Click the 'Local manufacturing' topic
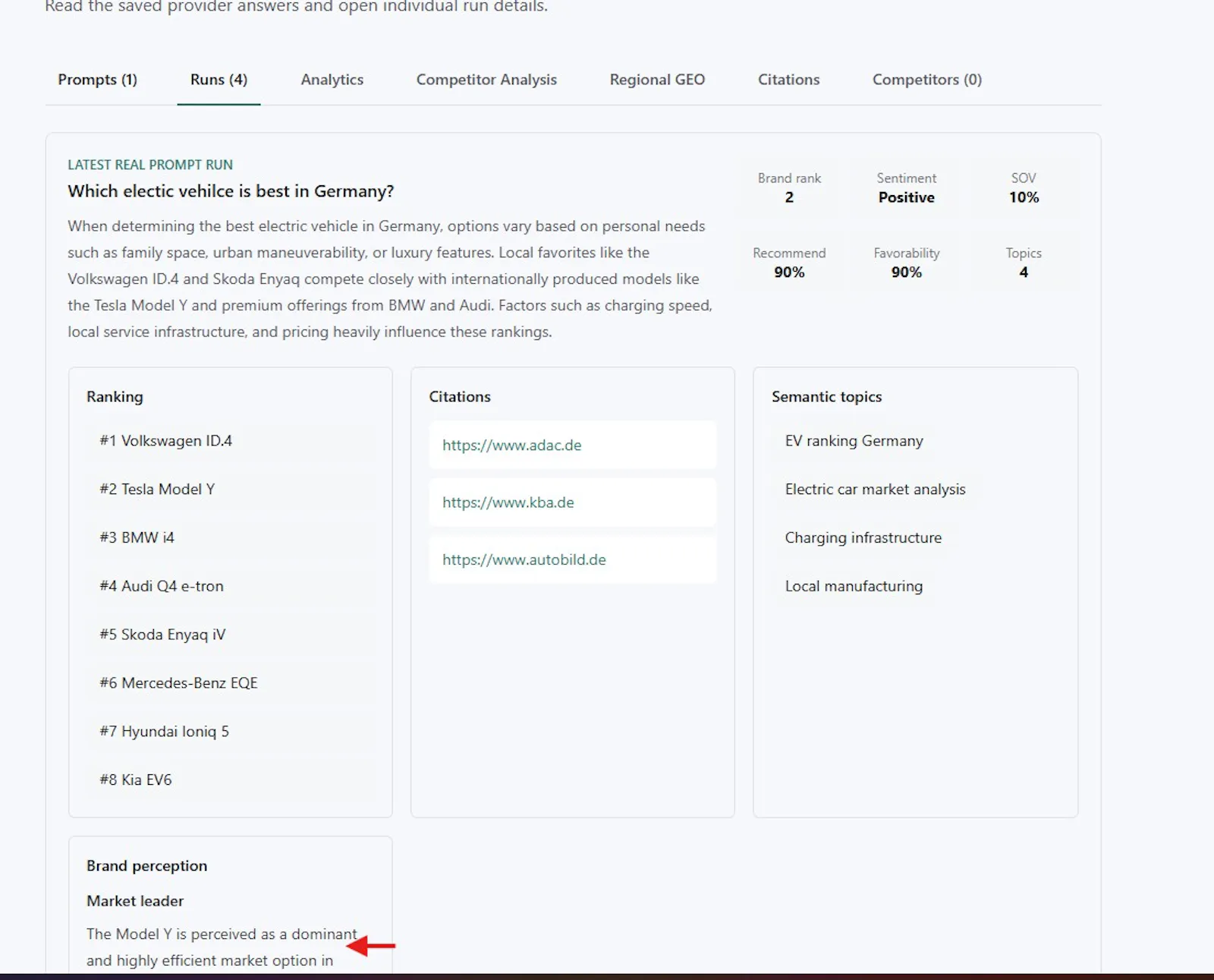Viewport: 1214px width, 980px height. click(x=854, y=586)
